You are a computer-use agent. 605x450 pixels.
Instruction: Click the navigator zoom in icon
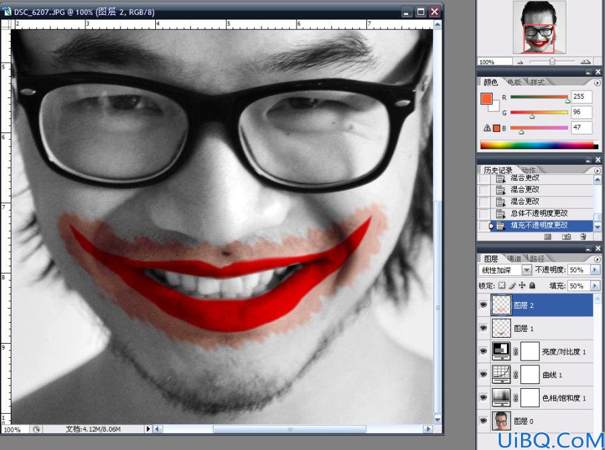pos(586,62)
